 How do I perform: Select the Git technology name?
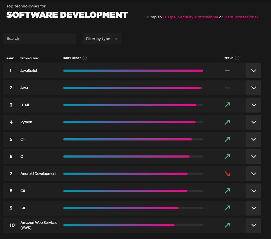(x=23, y=208)
